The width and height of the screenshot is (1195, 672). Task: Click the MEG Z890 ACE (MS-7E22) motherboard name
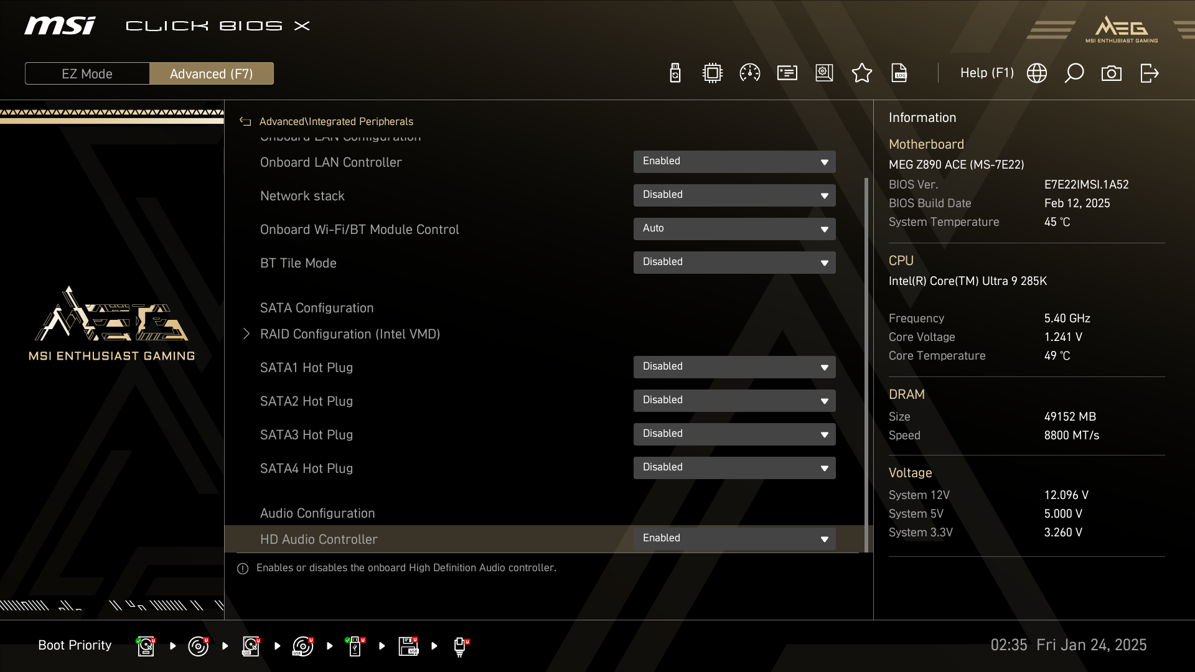click(956, 165)
